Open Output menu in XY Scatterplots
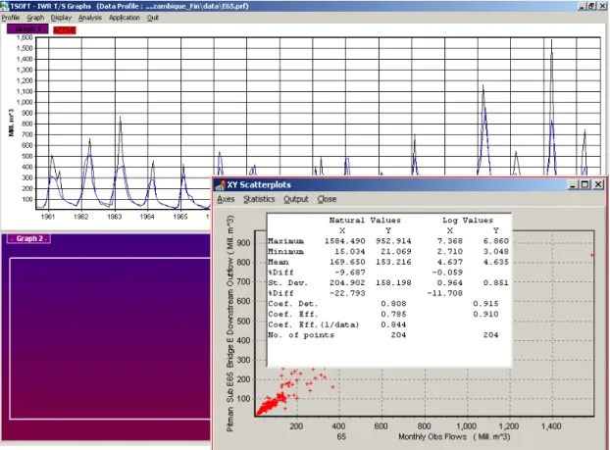610x450 pixels. 295,199
